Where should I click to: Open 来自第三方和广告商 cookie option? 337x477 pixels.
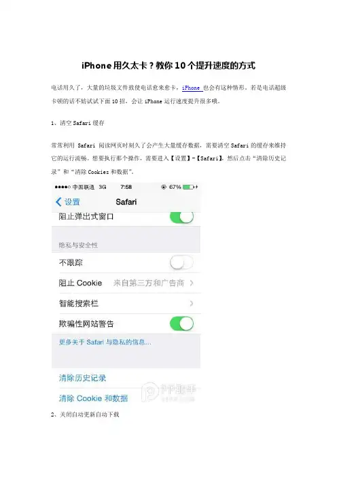[149, 283]
